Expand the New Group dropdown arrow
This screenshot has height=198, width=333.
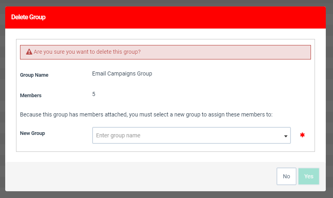click(x=286, y=136)
